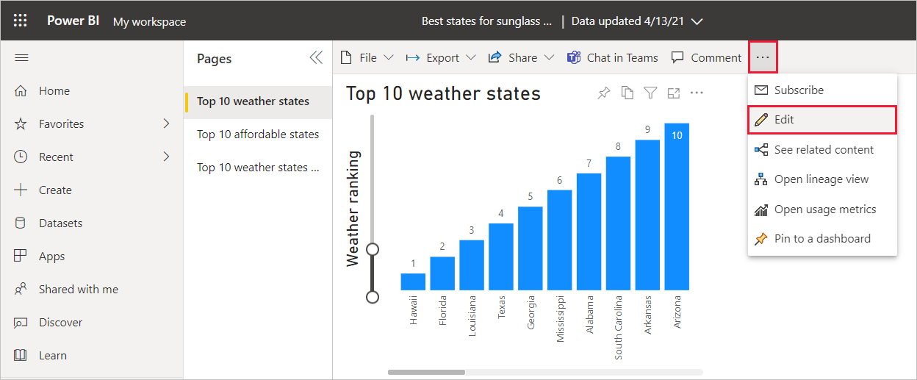Click the Comment button
The image size is (917, 380).
click(706, 58)
